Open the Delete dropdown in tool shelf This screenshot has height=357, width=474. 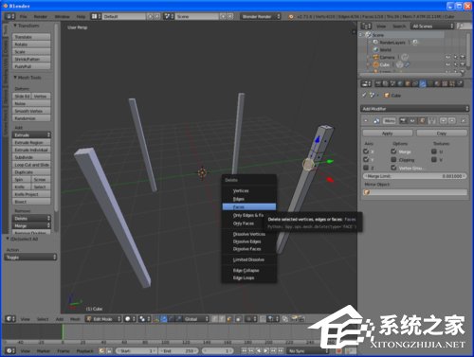click(x=31, y=218)
